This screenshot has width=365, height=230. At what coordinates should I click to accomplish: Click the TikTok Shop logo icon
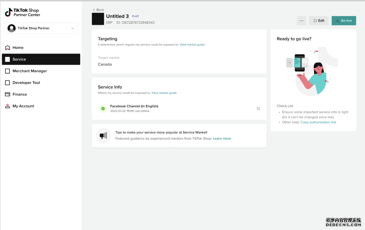pos(9,13)
